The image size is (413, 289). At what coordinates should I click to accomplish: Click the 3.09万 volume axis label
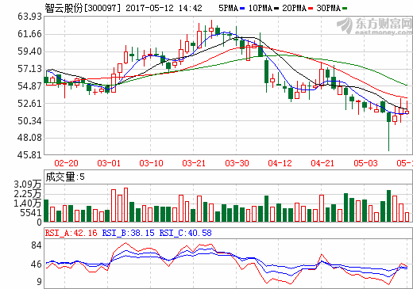tap(28, 184)
